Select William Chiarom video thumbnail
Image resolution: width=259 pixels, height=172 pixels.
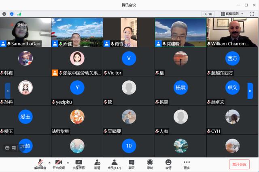(x=232, y=32)
